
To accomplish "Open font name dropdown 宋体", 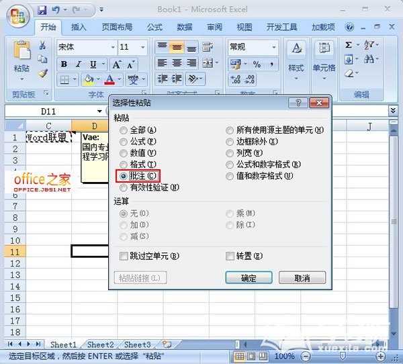I will (x=113, y=47).
